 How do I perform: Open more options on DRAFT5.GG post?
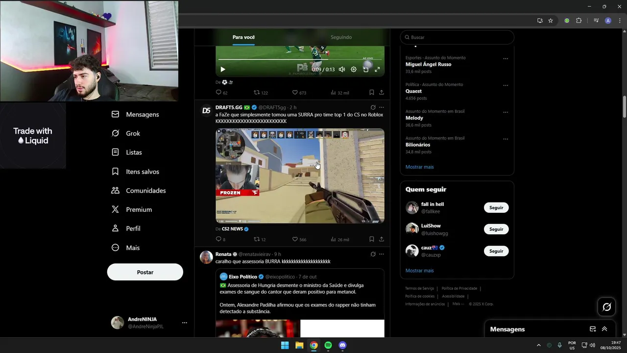[381, 107]
